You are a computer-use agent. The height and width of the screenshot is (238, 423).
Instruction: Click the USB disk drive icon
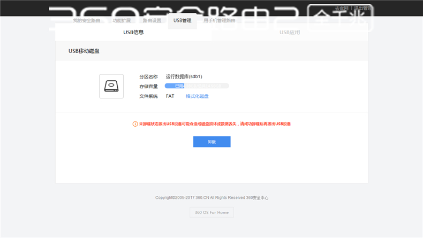click(111, 86)
